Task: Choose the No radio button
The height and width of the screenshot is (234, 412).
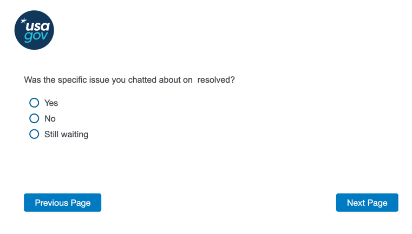Action: point(34,118)
